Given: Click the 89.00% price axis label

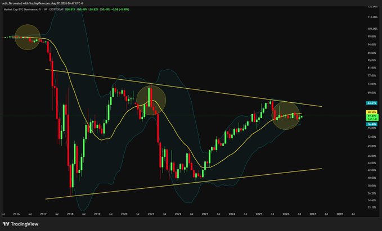Looking at the screenshot, I should pos(373,53).
